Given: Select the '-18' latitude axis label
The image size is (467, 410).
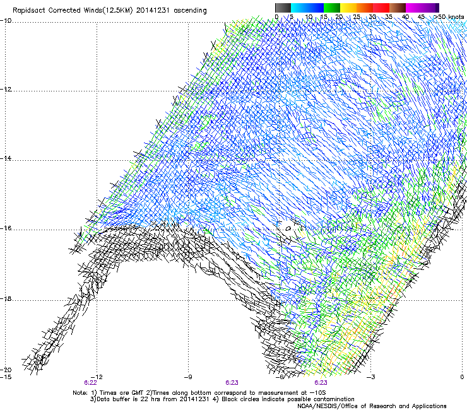Looking at the screenshot, I should [6, 298].
